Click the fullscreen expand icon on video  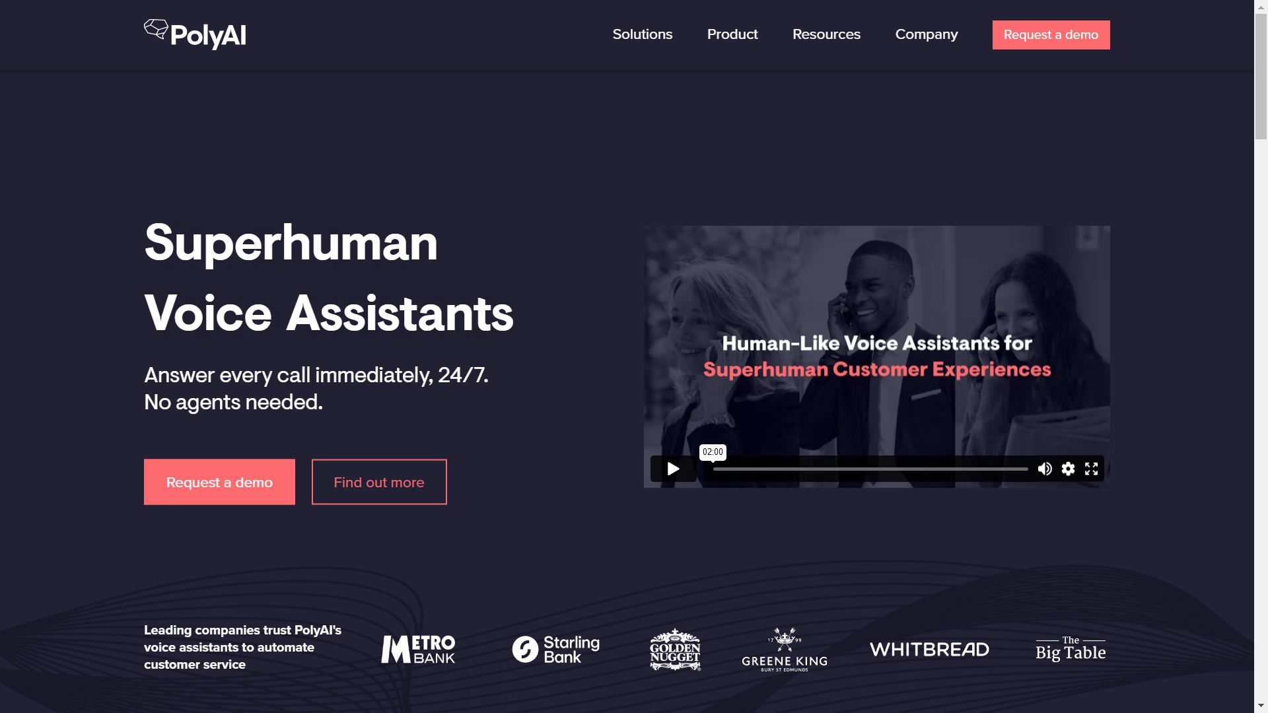(x=1091, y=468)
